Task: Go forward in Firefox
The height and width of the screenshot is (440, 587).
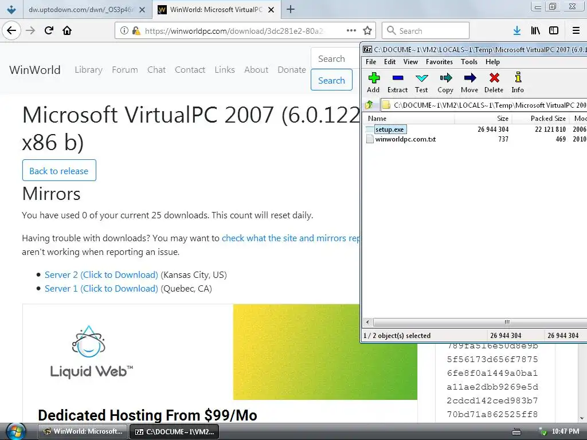Action: (30, 30)
